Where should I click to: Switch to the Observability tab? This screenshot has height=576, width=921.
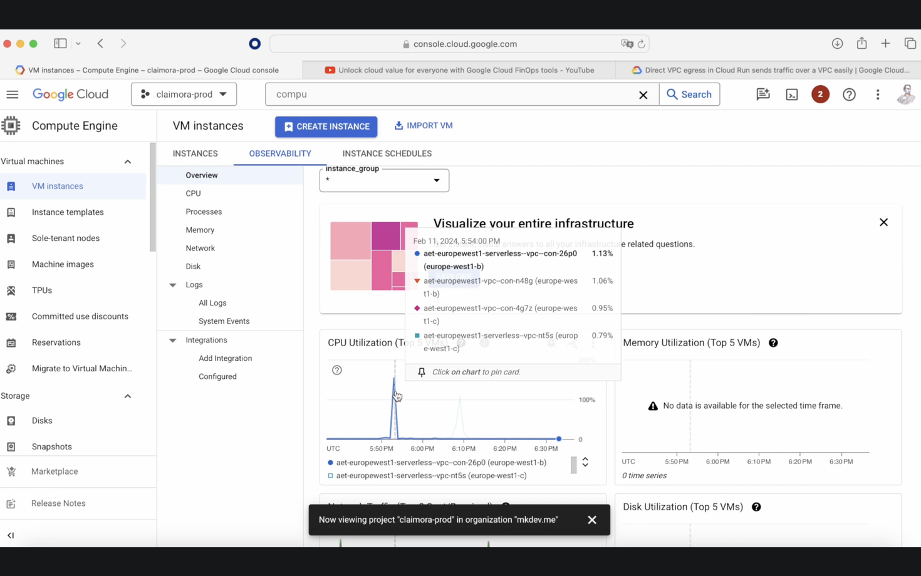pos(280,153)
